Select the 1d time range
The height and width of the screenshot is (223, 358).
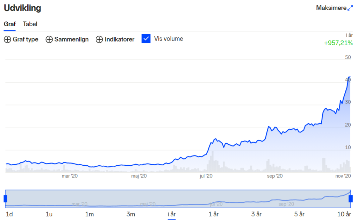9,214
